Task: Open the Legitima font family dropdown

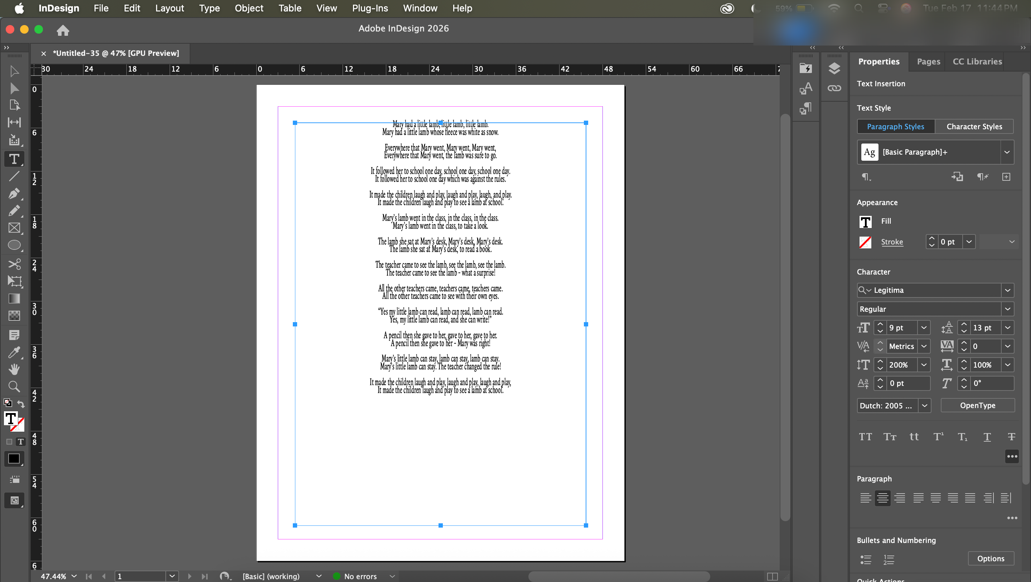Action: [1007, 290]
